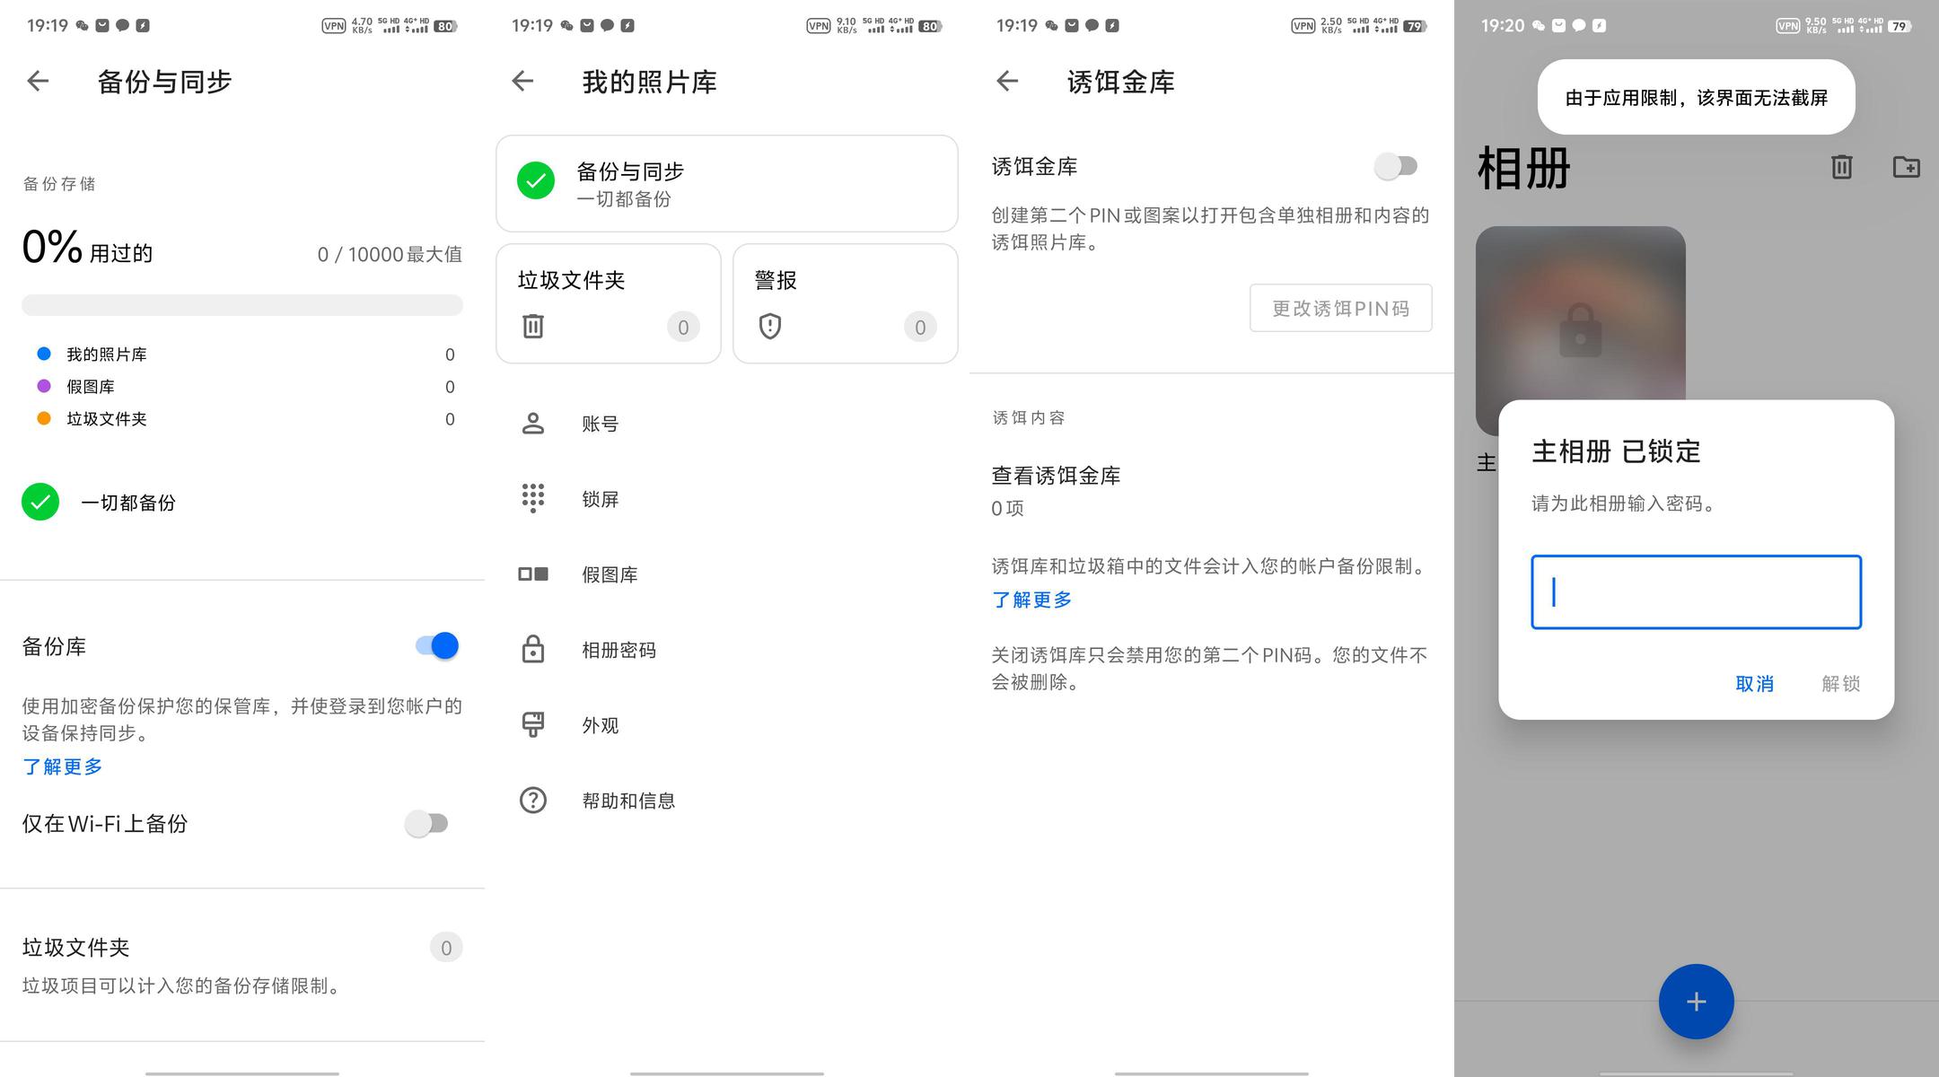This screenshot has height=1077, width=1939.
Task: Open the 假图库 menu entry
Action: (x=609, y=574)
